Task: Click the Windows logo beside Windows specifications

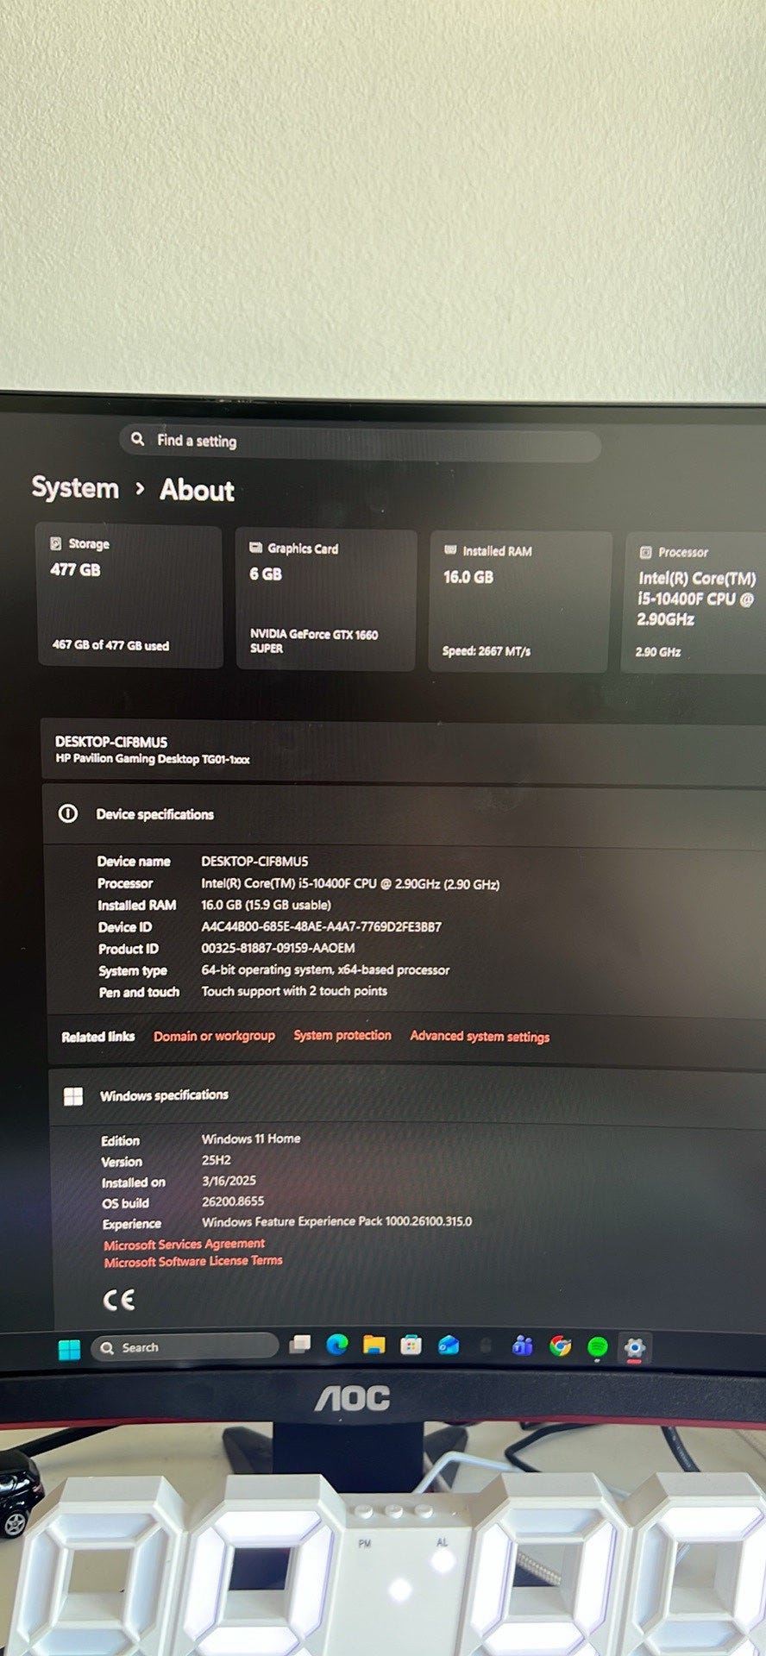Action: [74, 1095]
